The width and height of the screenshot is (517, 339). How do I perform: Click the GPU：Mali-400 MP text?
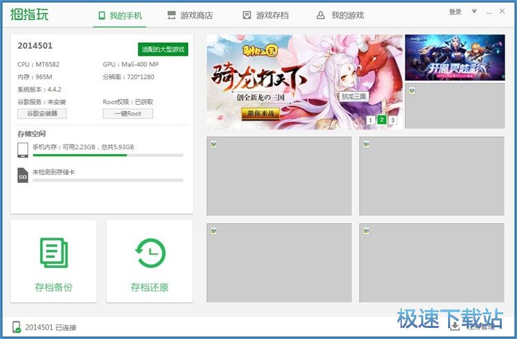point(131,64)
